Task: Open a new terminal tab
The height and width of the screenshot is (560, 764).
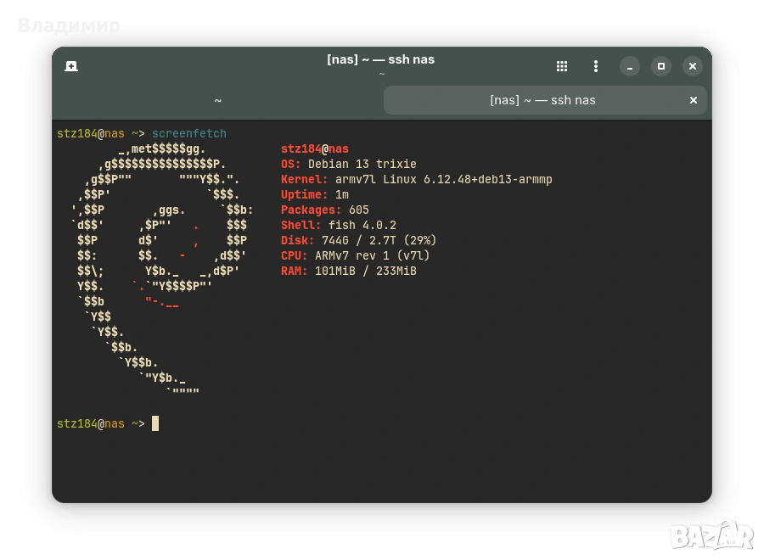Action: coord(71,66)
